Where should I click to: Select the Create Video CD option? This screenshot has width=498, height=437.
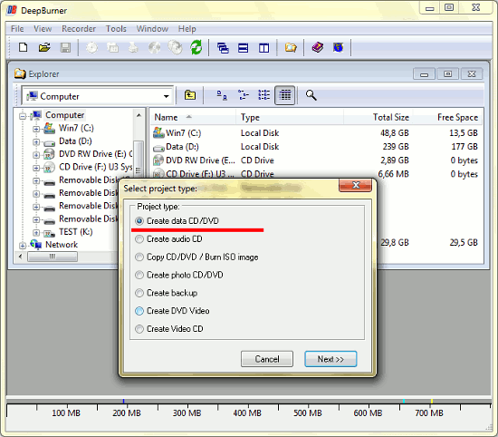(169, 329)
